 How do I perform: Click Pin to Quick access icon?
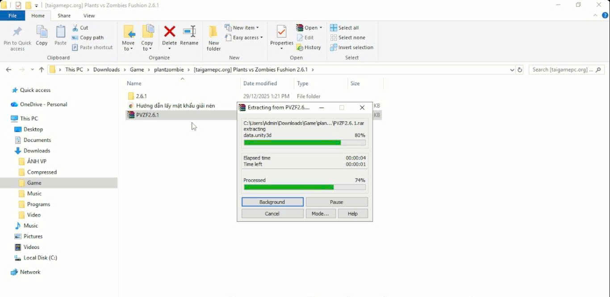point(17,32)
